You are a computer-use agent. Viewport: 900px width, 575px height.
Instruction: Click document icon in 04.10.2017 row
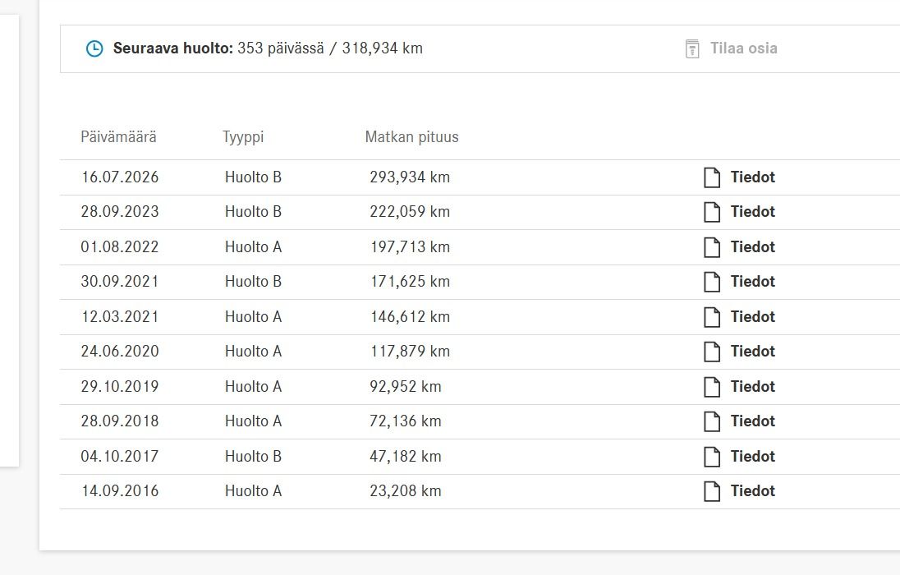click(x=712, y=457)
